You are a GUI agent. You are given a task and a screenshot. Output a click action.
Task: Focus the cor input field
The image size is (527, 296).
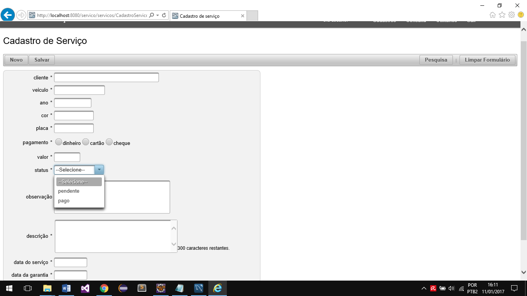(x=74, y=116)
